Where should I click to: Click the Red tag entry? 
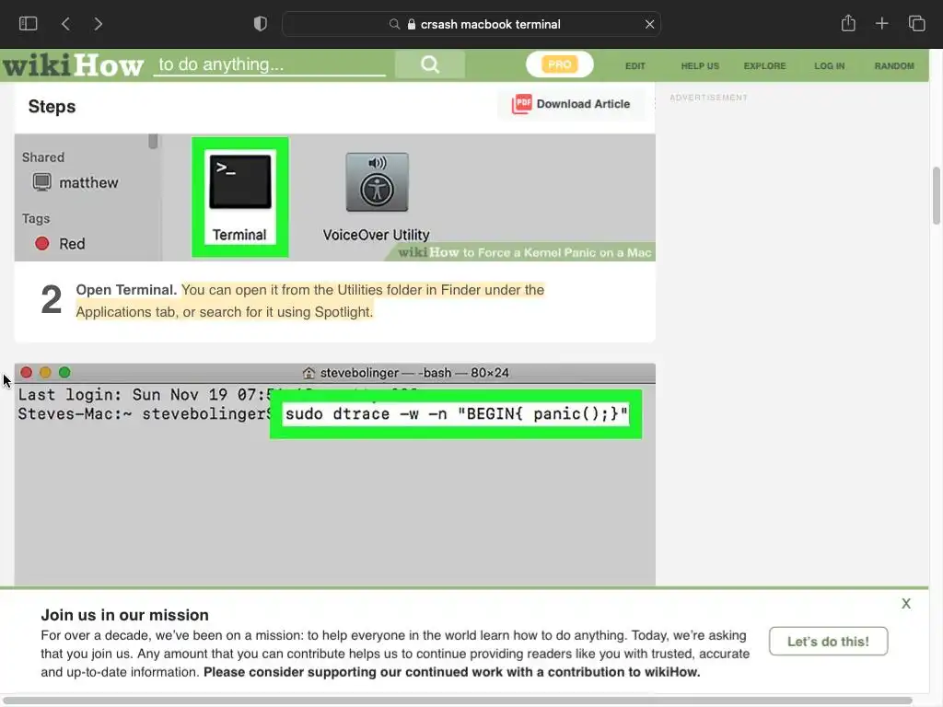point(60,243)
